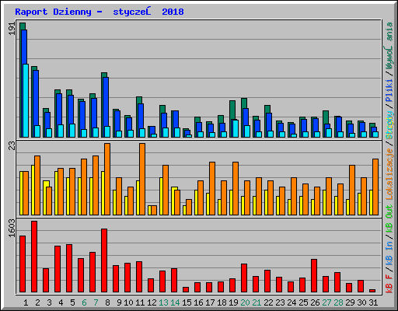Image resolution: width=398 pixels, height=311 pixels.
Task: Click the bottom axis value 1603
Action: click(12, 228)
